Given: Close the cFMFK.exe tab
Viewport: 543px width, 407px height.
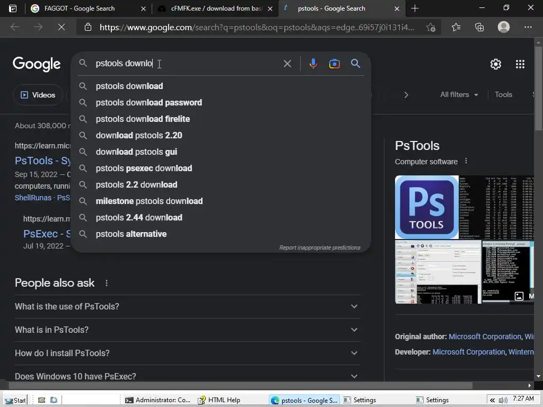Looking at the screenshot, I should click(x=270, y=8).
